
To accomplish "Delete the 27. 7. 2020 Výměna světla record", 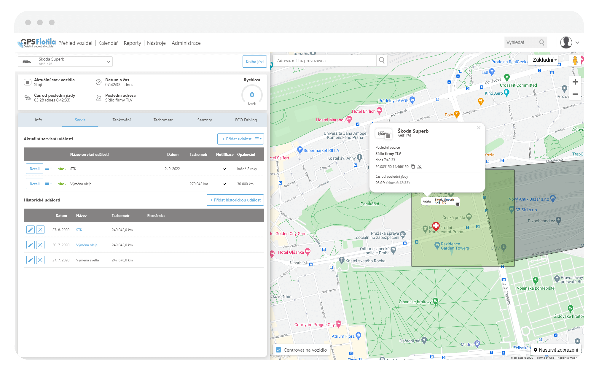I will 40,260.
